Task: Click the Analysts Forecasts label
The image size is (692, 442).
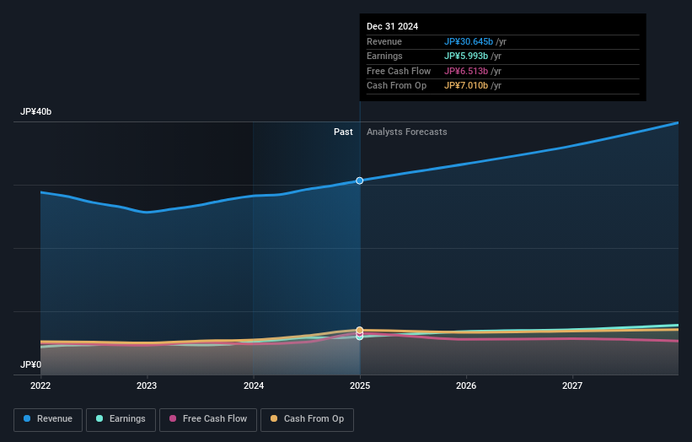Action: (406, 132)
